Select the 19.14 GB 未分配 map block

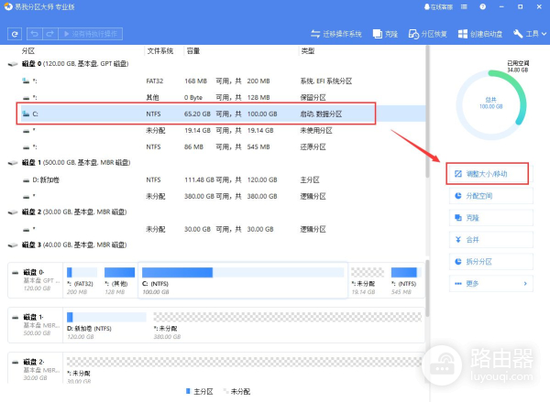pos(368,280)
